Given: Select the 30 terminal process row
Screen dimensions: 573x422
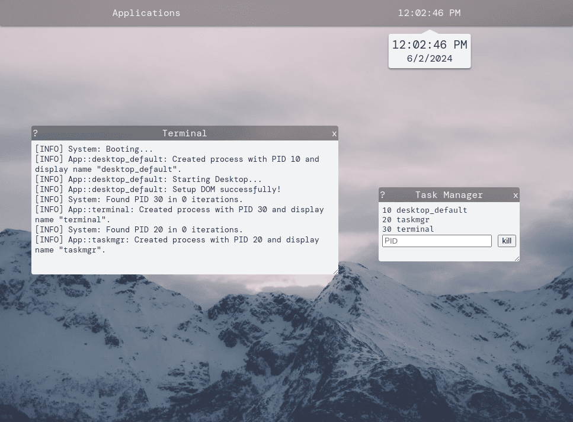Looking at the screenshot, I should [x=408, y=229].
